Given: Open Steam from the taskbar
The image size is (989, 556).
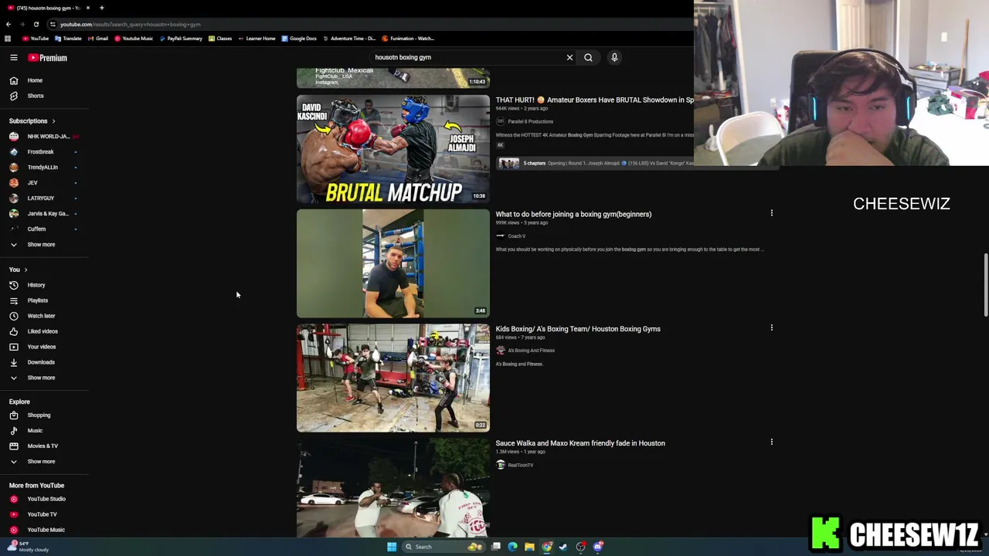Looking at the screenshot, I should click(x=563, y=547).
